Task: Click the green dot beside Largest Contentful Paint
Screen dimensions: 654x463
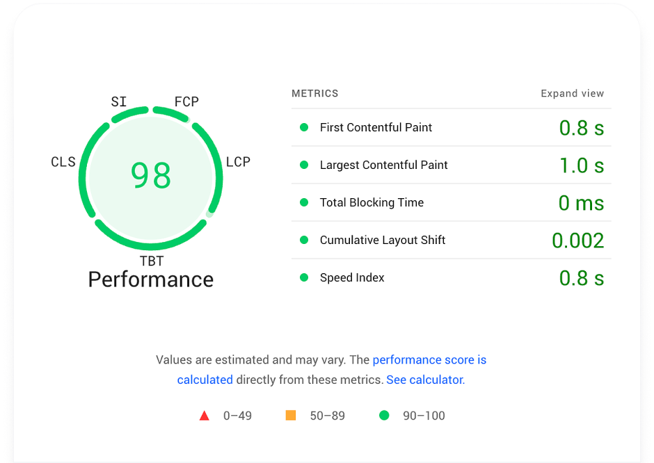Action: [x=304, y=165]
